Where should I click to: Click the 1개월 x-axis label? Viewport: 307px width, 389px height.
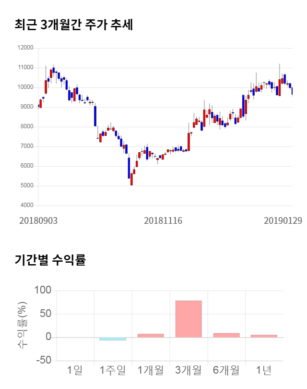pyautogui.click(x=151, y=370)
